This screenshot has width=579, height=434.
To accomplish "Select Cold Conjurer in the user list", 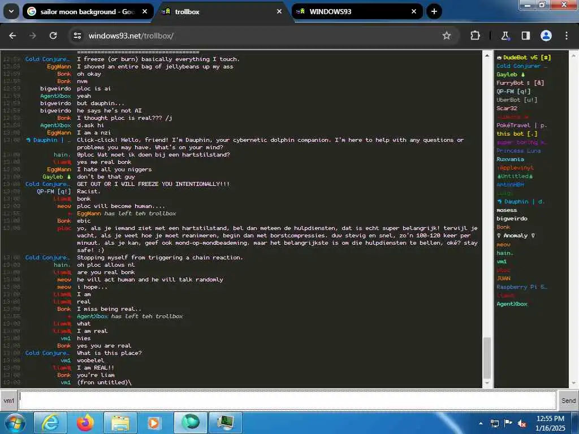I will coord(522,66).
